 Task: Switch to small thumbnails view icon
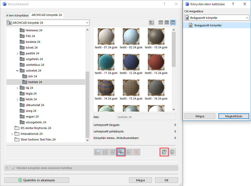click(167, 23)
